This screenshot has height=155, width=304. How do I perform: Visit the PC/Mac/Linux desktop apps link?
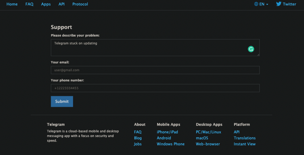point(208,132)
